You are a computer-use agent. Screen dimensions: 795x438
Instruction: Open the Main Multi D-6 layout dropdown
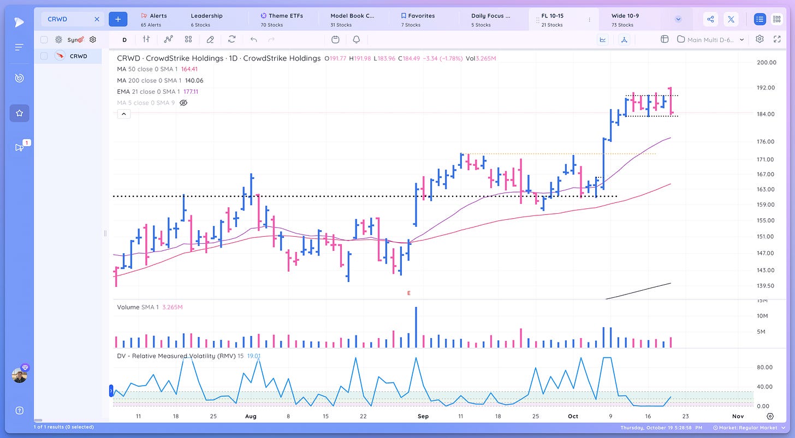pos(711,39)
